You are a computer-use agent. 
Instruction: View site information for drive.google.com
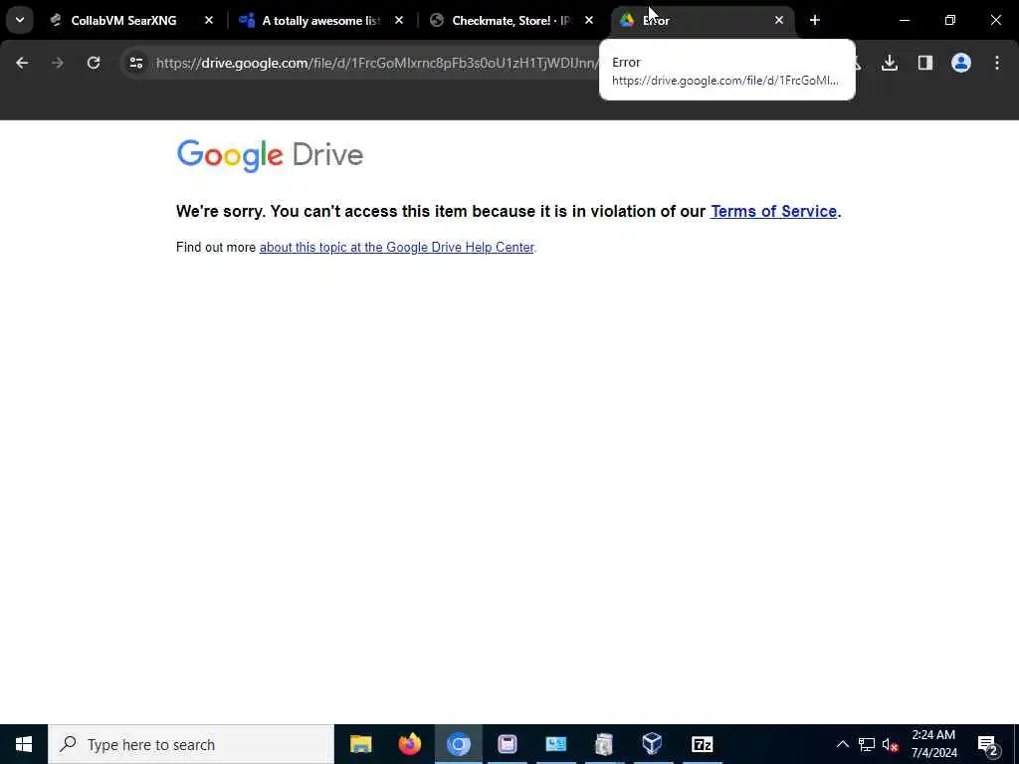135,63
